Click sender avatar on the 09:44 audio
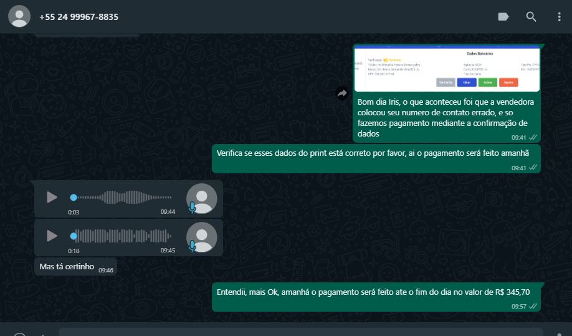The height and width of the screenshot is (336, 572). [202, 198]
